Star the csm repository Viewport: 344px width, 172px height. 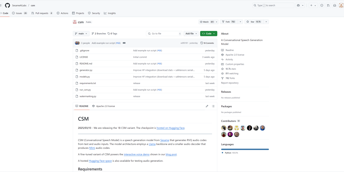pyautogui.click(x=254, y=22)
